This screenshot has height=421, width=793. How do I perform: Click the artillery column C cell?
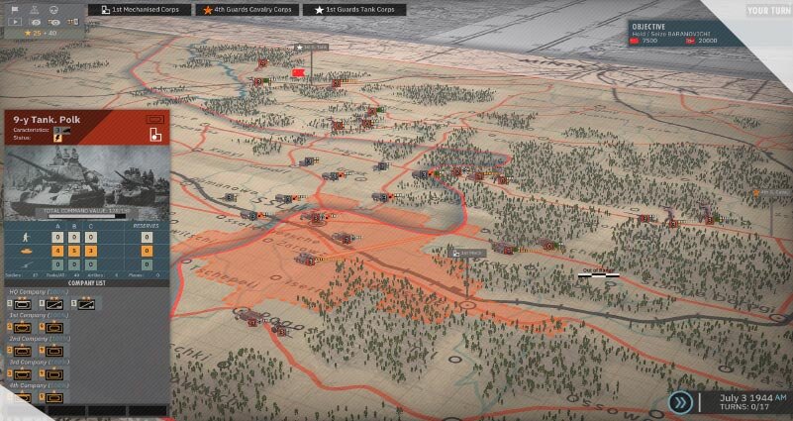coord(91,264)
